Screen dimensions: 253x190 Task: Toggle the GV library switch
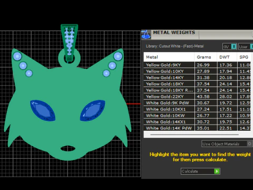[230, 46]
